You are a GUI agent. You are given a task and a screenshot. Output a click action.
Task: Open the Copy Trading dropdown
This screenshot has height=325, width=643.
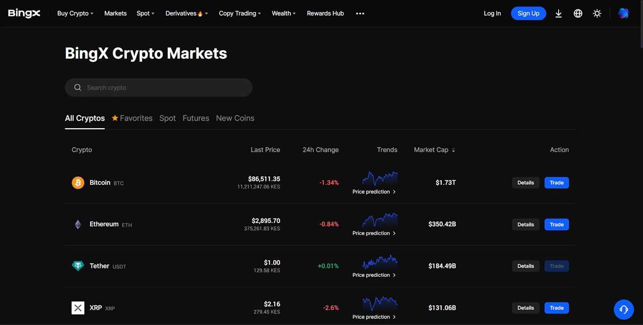point(240,13)
